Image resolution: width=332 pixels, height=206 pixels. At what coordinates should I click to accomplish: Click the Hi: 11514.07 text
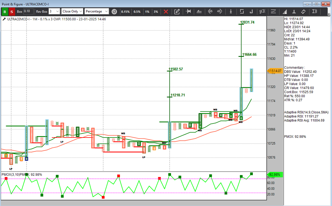[294, 19]
